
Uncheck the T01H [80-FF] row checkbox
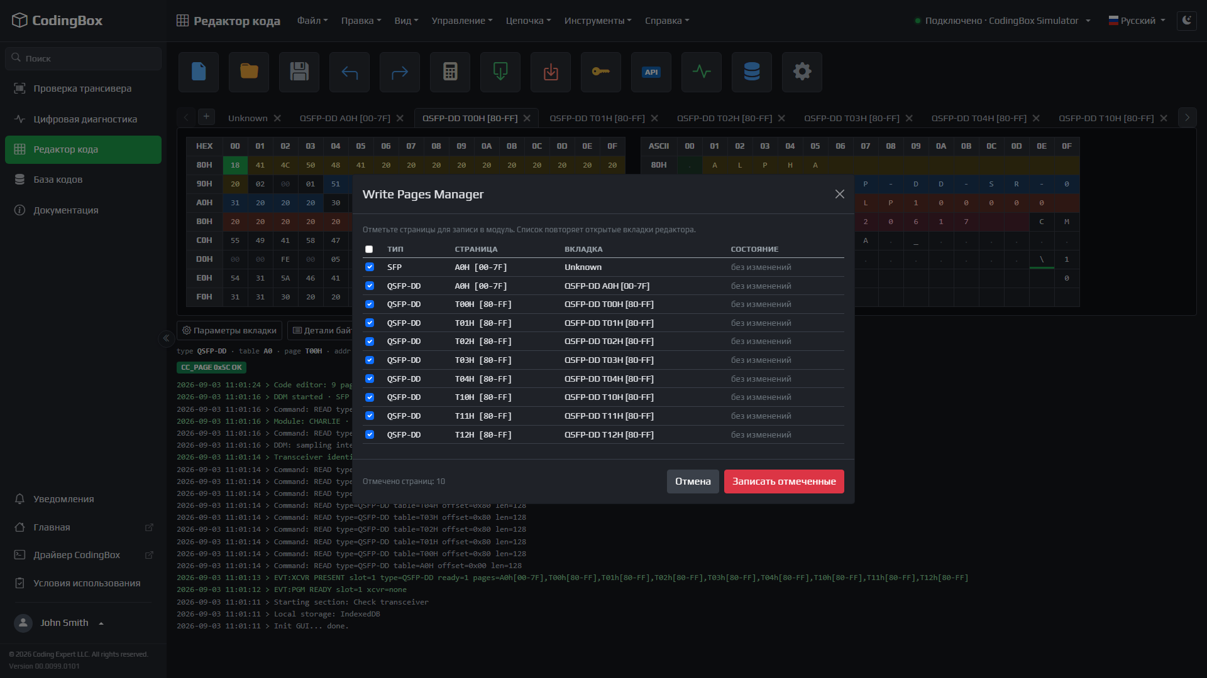coord(370,323)
